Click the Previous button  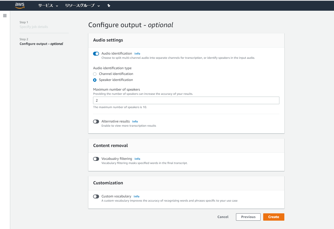point(248,217)
